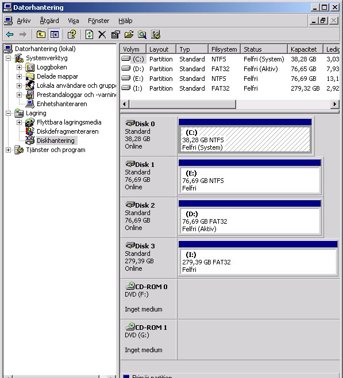Collapse the Systemverktyg tree node

pyautogui.click(x=8, y=58)
